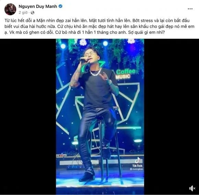This screenshot has height=195, width=199.
Task: Click the black letterbox area left of video
Action: coord(28,117)
